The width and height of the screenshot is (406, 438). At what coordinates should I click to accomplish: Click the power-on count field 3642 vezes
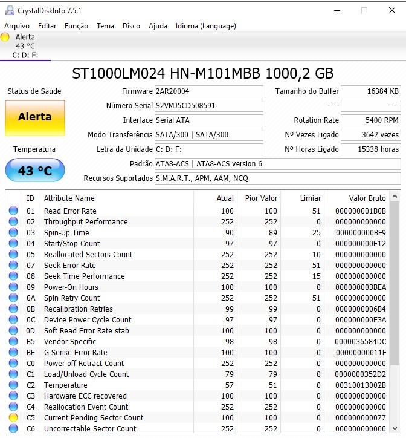(371, 135)
